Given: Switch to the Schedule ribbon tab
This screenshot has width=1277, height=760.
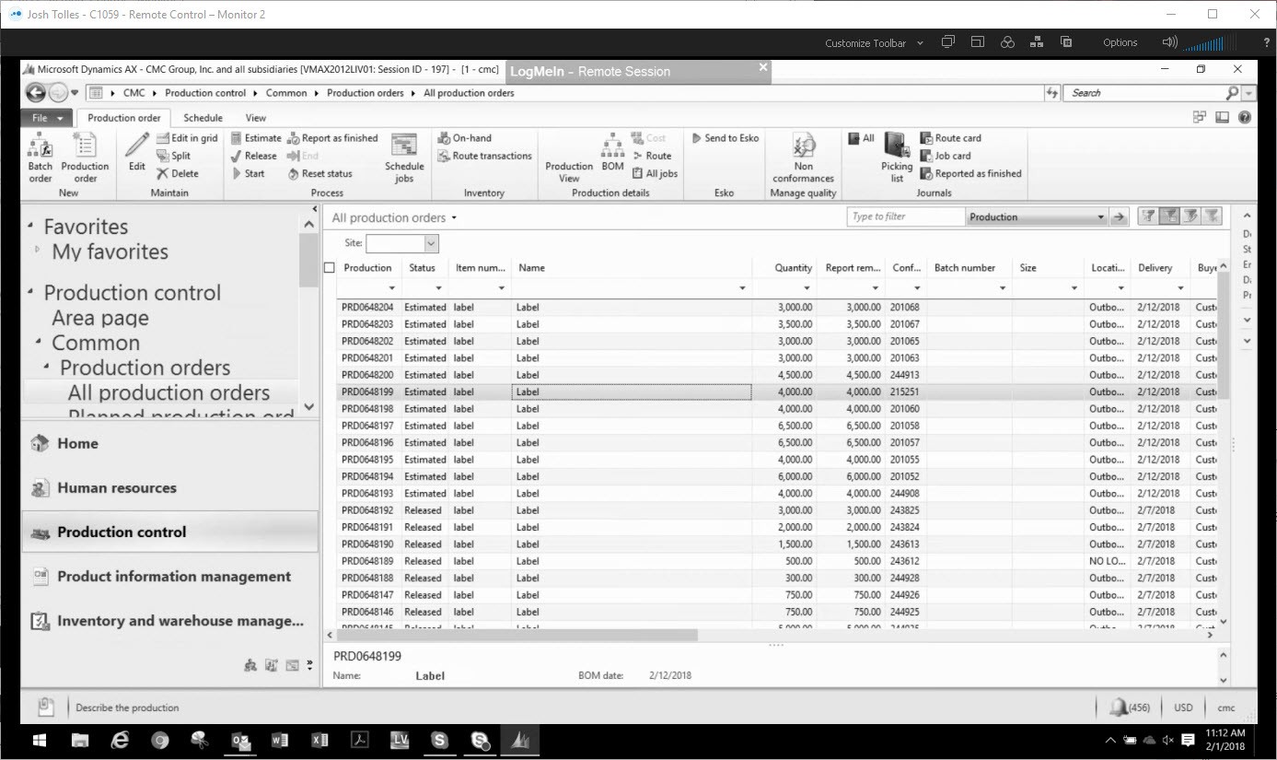Looking at the screenshot, I should point(203,118).
